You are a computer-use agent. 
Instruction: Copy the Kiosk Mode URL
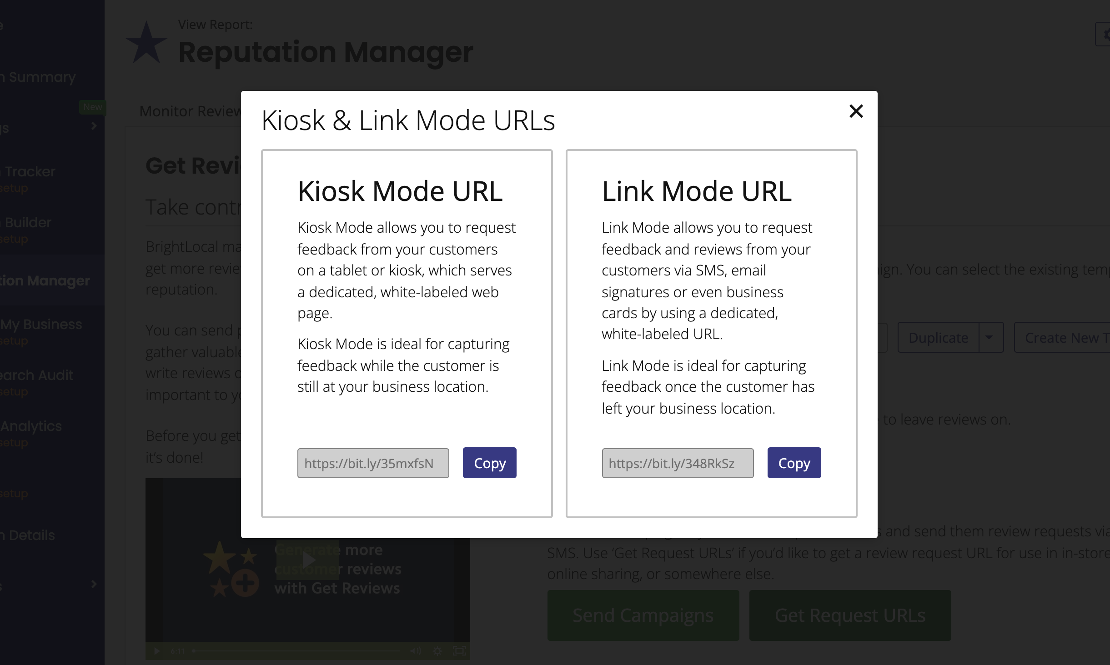(x=489, y=463)
